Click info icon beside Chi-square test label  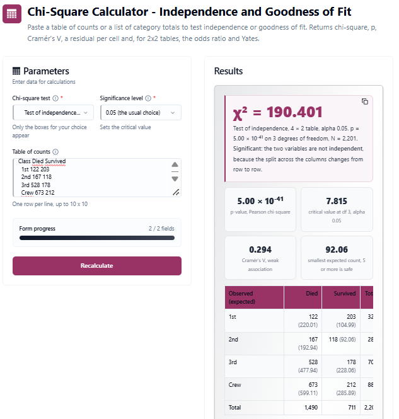point(55,98)
